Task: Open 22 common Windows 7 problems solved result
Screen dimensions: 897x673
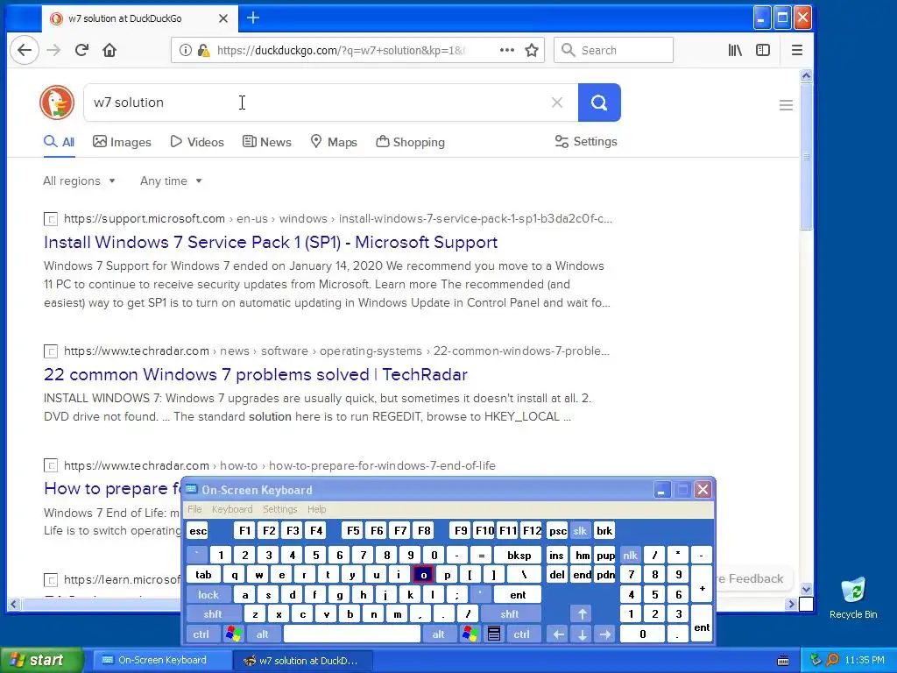Action: click(256, 374)
